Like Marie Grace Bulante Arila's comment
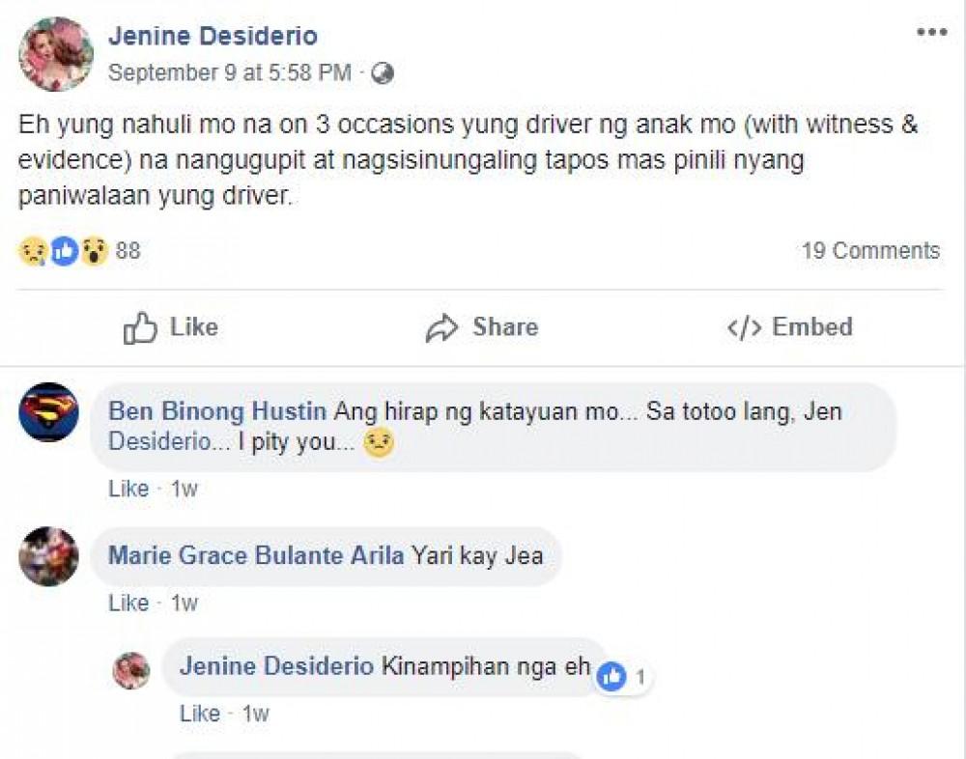 tap(128, 604)
